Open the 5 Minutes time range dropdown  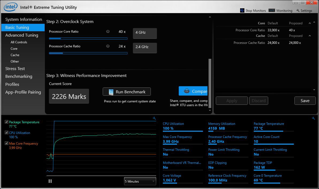click(x=140, y=181)
